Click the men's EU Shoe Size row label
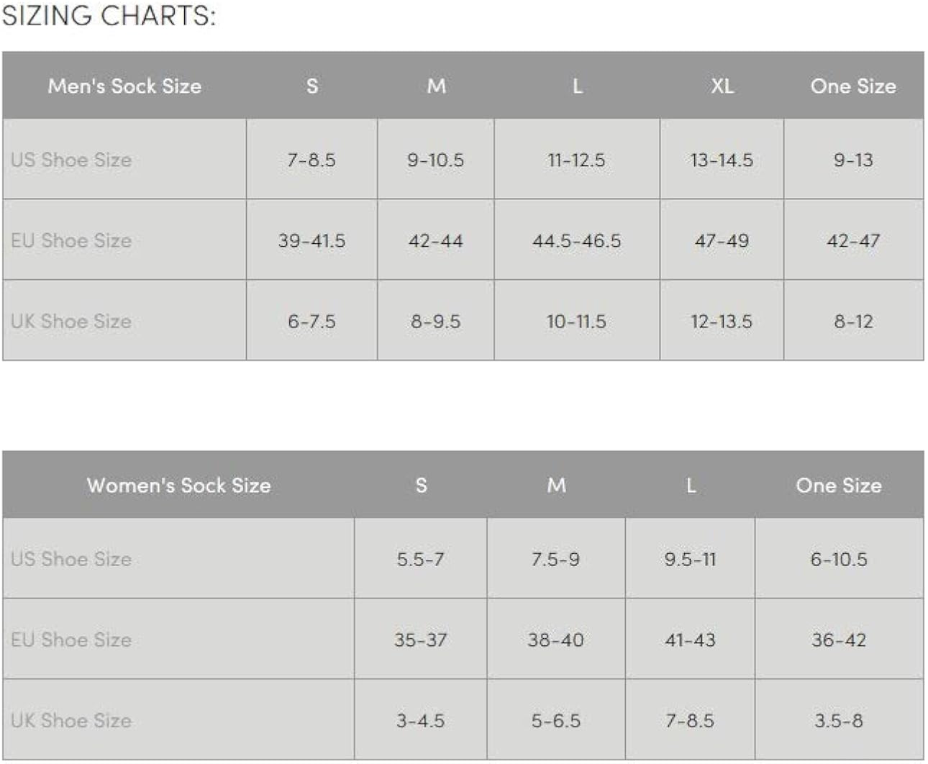928x764 pixels. coord(71,240)
